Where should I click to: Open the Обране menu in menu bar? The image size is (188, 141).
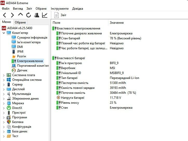(x=41, y=9)
